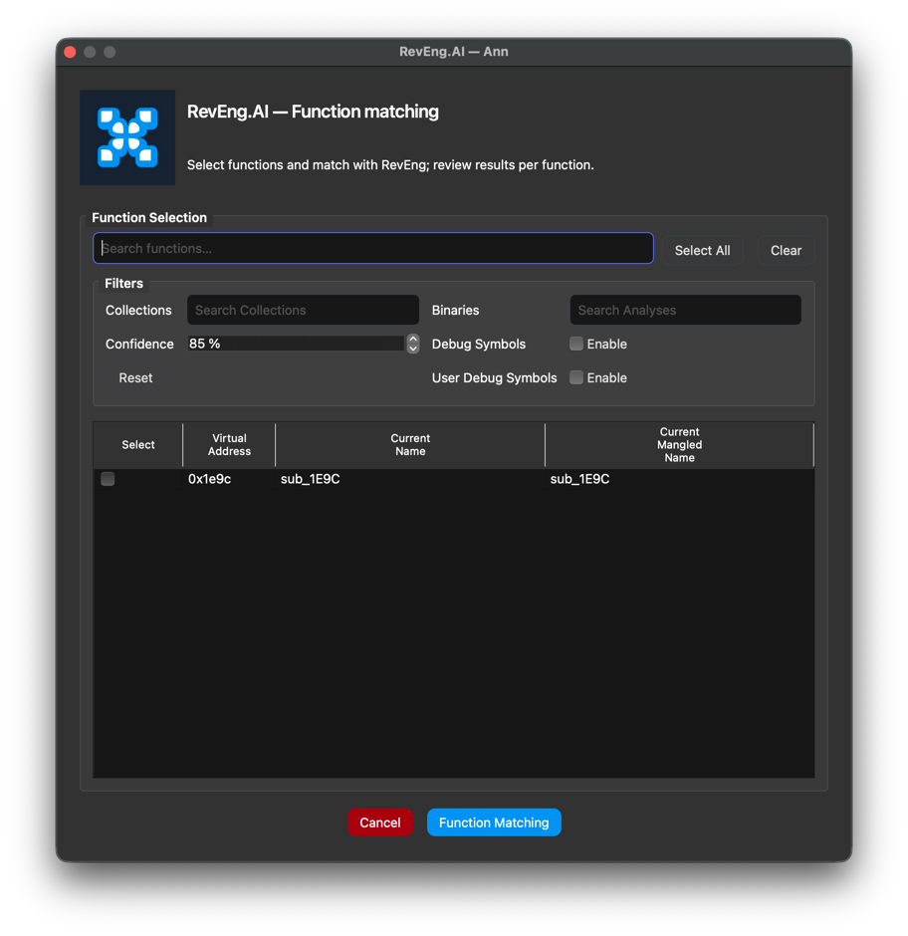Click the Search functions input field
The image size is (908, 936).
click(373, 248)
